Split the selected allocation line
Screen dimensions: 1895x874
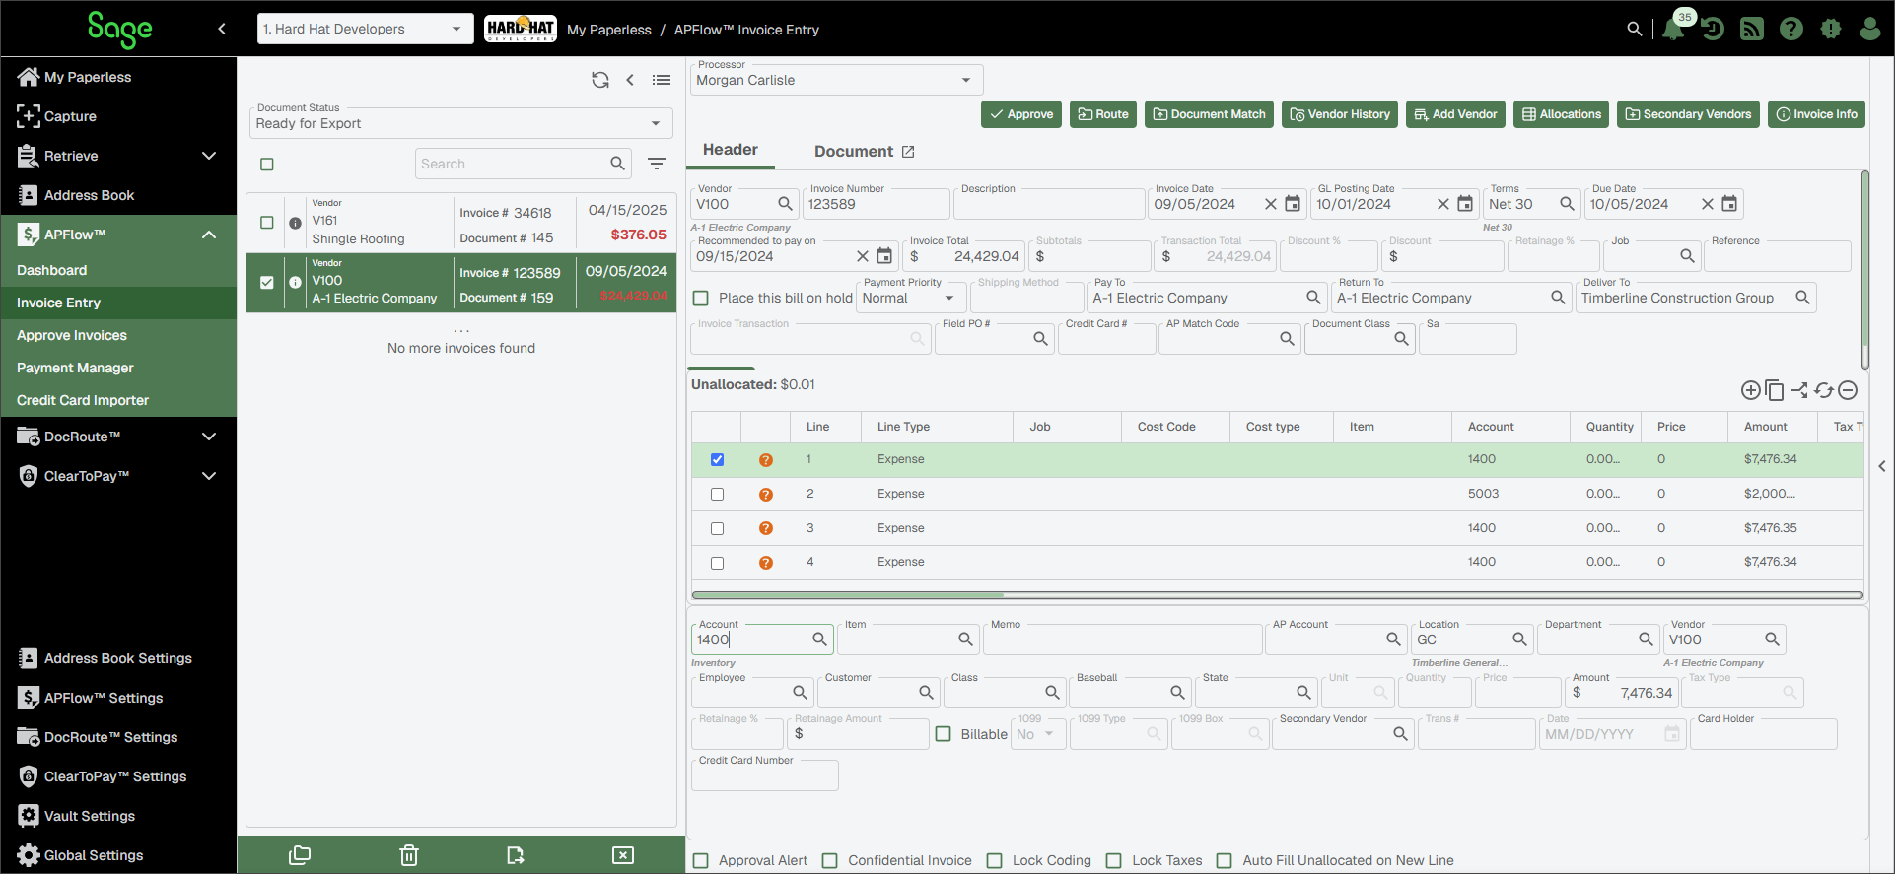coord(1799,390)
